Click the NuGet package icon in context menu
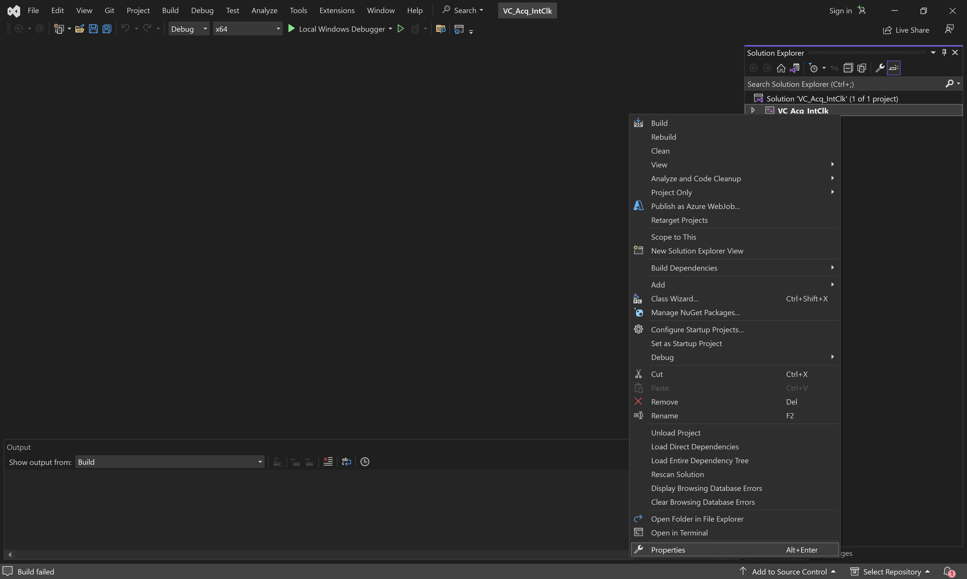The image size is (967, 579). tap(638, 312)
